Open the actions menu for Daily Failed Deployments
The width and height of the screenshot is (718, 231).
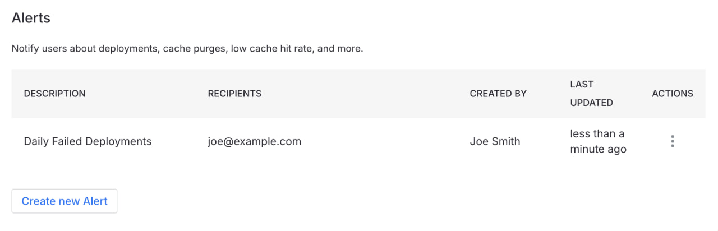pyautogui.click(x=672, y=141)
